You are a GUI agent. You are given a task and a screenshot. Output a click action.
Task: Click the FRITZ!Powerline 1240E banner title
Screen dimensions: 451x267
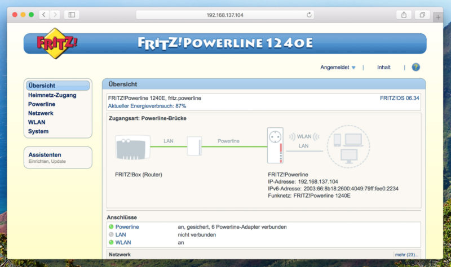[x=225, y=43]
